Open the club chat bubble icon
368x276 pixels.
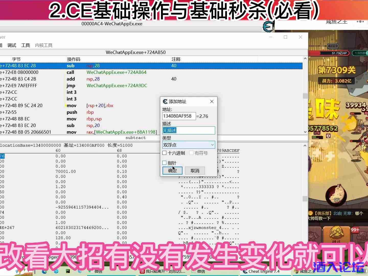click(x=310, y=213)
